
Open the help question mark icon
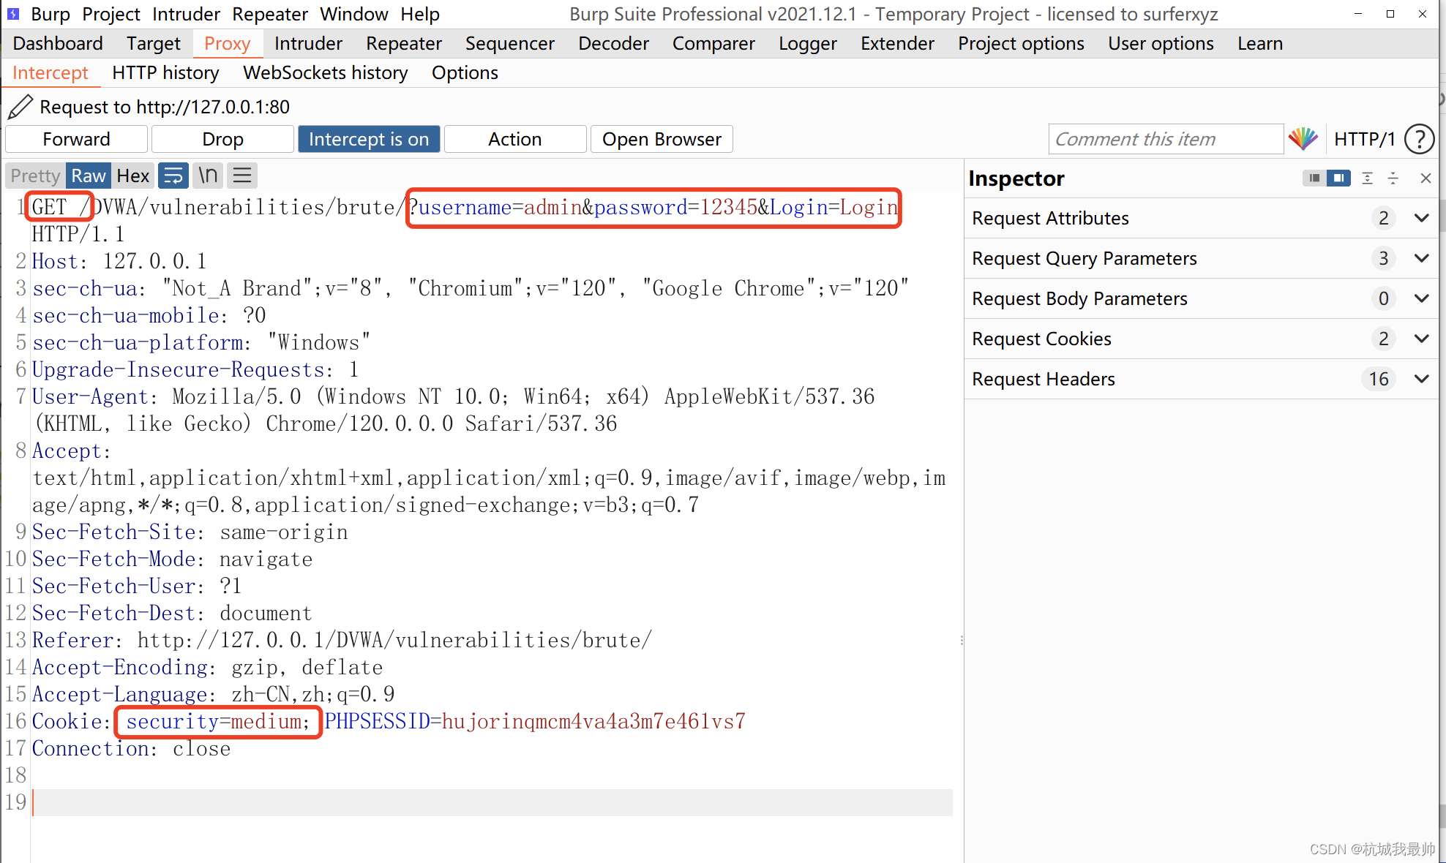(x=1420, y=139)
